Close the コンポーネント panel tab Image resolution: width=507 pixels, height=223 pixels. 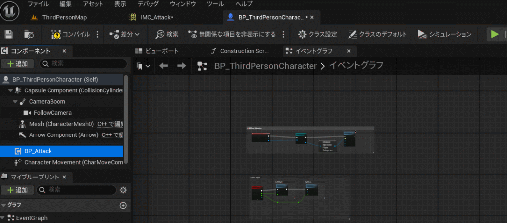coord(64,51)
